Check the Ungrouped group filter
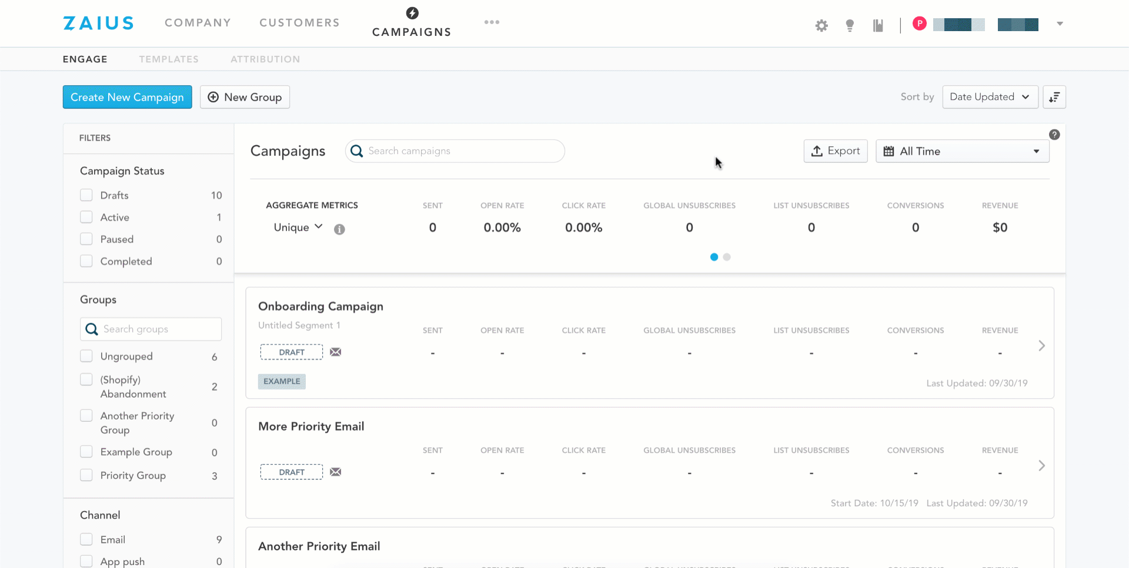The width and height of the screenshot is (1129, 568). [86, 356]
